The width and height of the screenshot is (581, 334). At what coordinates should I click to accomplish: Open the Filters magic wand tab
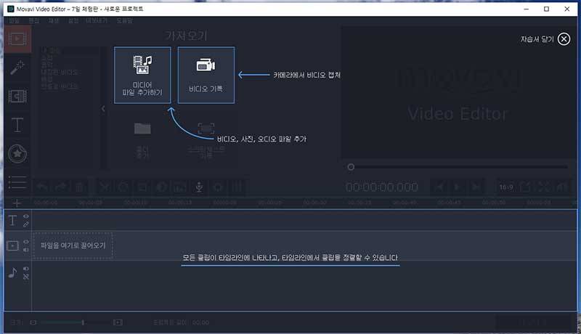pyautogui.click(x=17, y=68)
